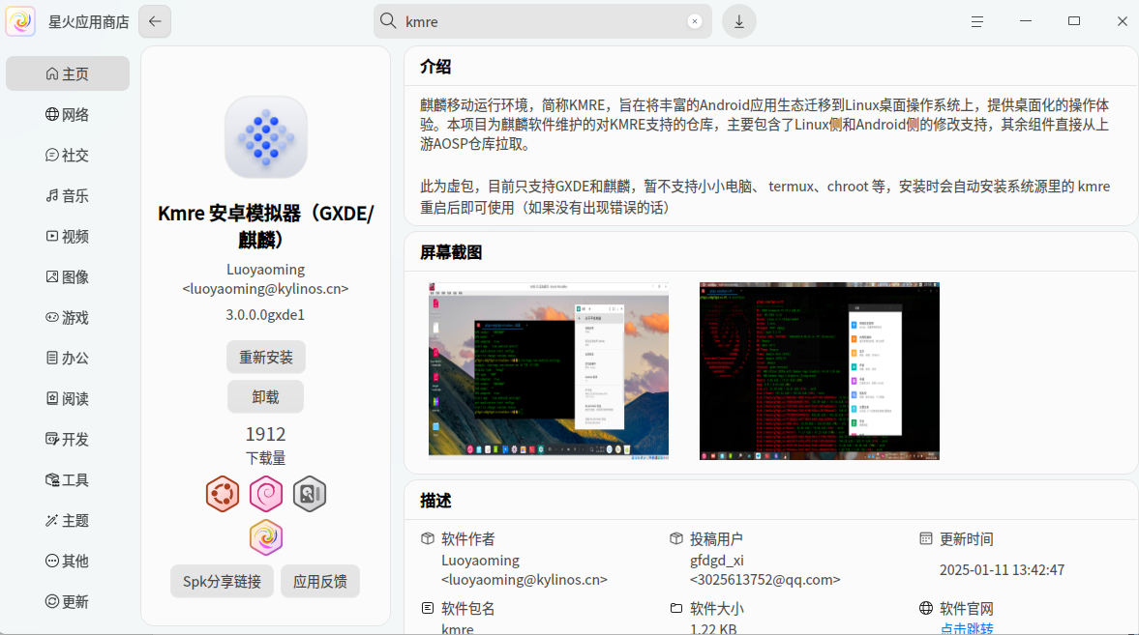Click the gray hexagon distro badge
The width and height of the screenshot is (1139, 635).
tap(310, 494)
